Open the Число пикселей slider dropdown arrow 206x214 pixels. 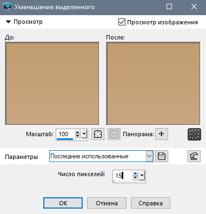click(142, 176)
